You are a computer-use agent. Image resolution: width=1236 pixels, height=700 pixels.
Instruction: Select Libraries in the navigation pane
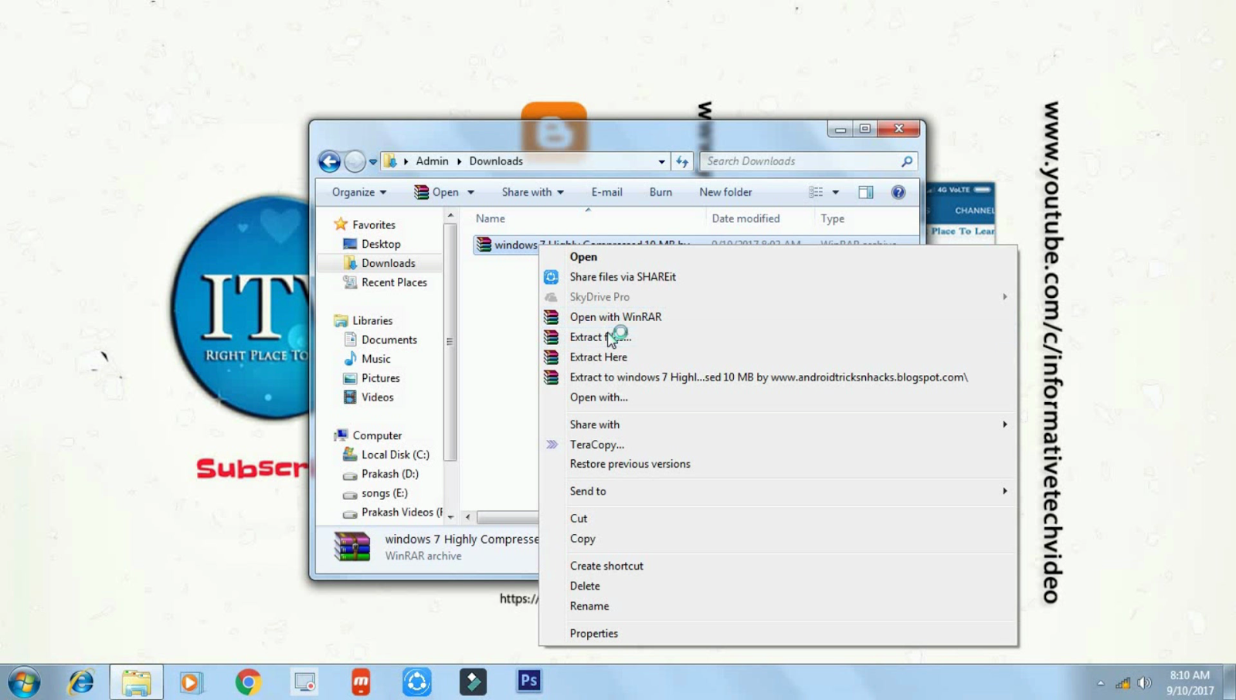[363, 320]
